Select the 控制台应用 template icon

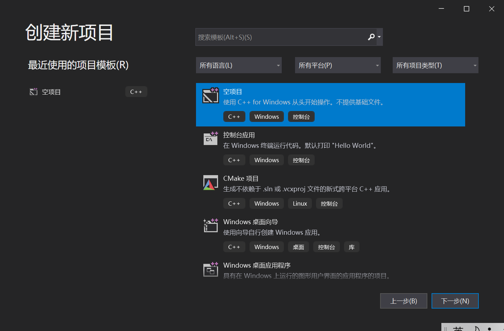[211, 139]
